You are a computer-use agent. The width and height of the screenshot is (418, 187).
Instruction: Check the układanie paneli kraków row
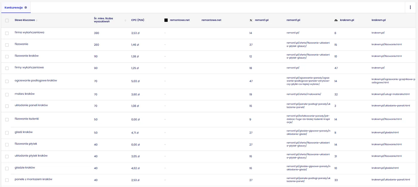(7, 106)
